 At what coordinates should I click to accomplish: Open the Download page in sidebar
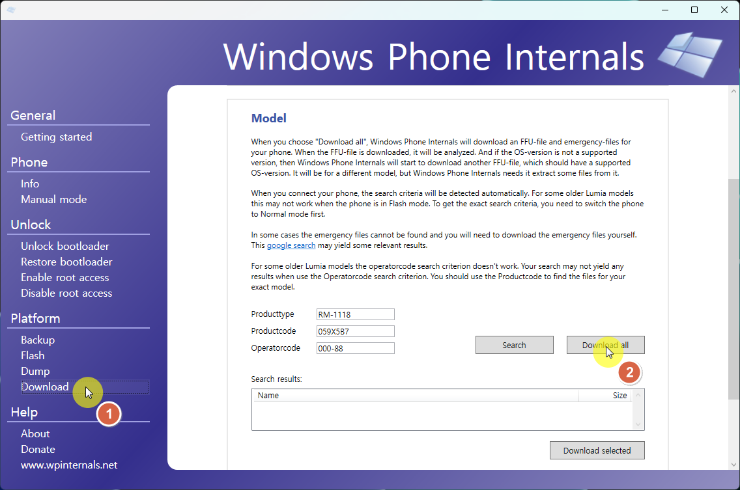tap(45, 387)
